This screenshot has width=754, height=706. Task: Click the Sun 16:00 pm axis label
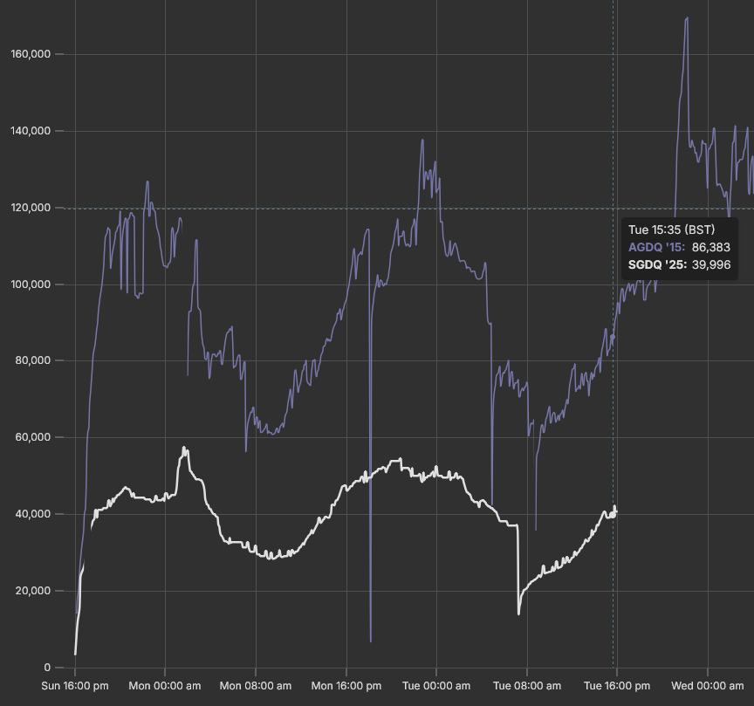(75, 686)
